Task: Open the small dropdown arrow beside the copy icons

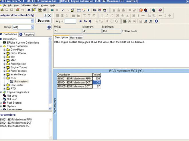Action: [x=108, y=10]
